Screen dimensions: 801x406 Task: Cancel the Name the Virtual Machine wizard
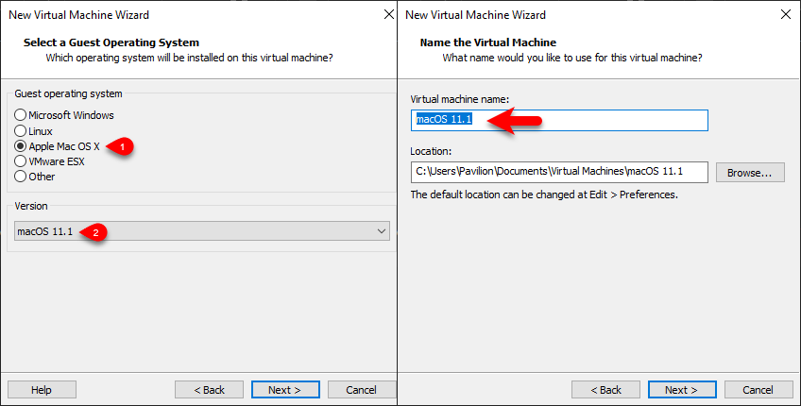coord(758,390)
